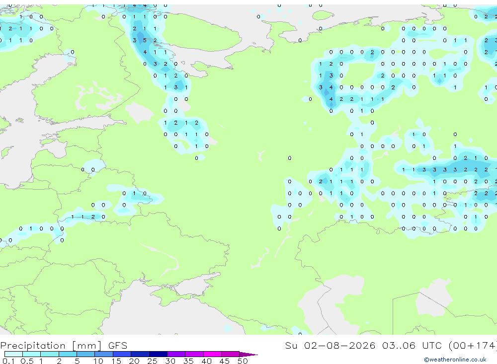The image size is (497, 364).
Task: Select the 5–10 mm legend color
Action: tap(86, 354)
